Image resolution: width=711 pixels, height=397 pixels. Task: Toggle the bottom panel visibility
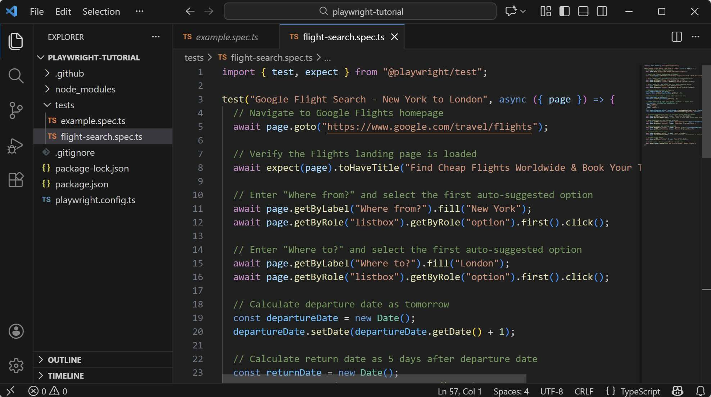[583, 12]
